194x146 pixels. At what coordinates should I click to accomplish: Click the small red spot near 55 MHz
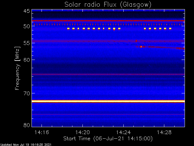pos(136,41)
